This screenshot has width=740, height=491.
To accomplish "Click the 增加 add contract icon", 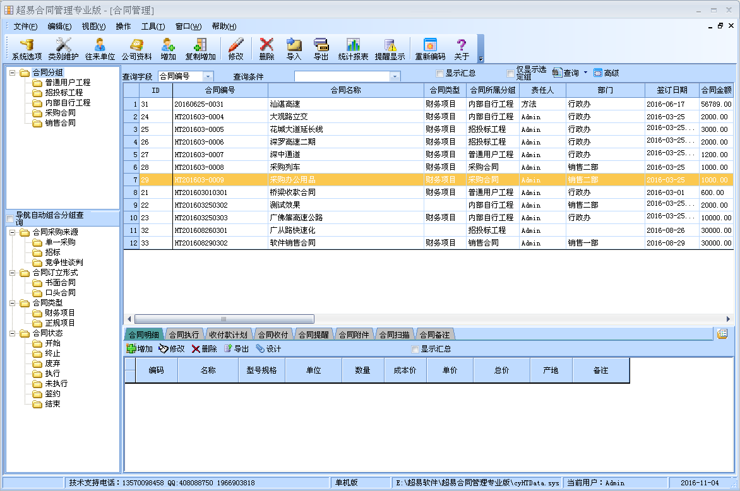I will point(168,49).
